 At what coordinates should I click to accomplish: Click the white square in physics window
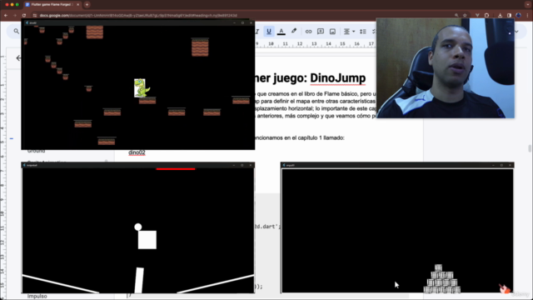pos(147,240)
